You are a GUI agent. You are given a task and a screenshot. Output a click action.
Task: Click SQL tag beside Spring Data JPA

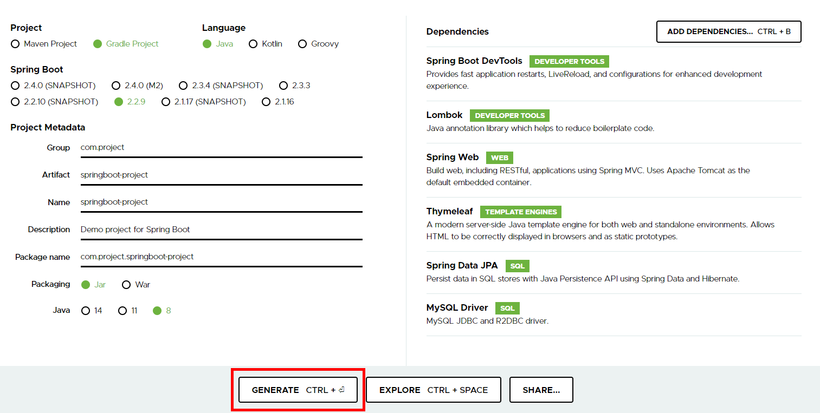[x=518, y=266]
